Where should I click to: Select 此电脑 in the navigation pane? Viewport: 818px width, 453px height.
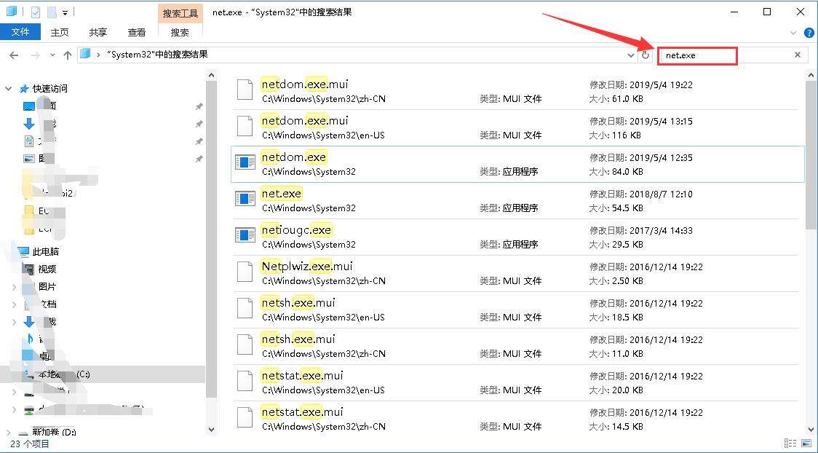46,251
